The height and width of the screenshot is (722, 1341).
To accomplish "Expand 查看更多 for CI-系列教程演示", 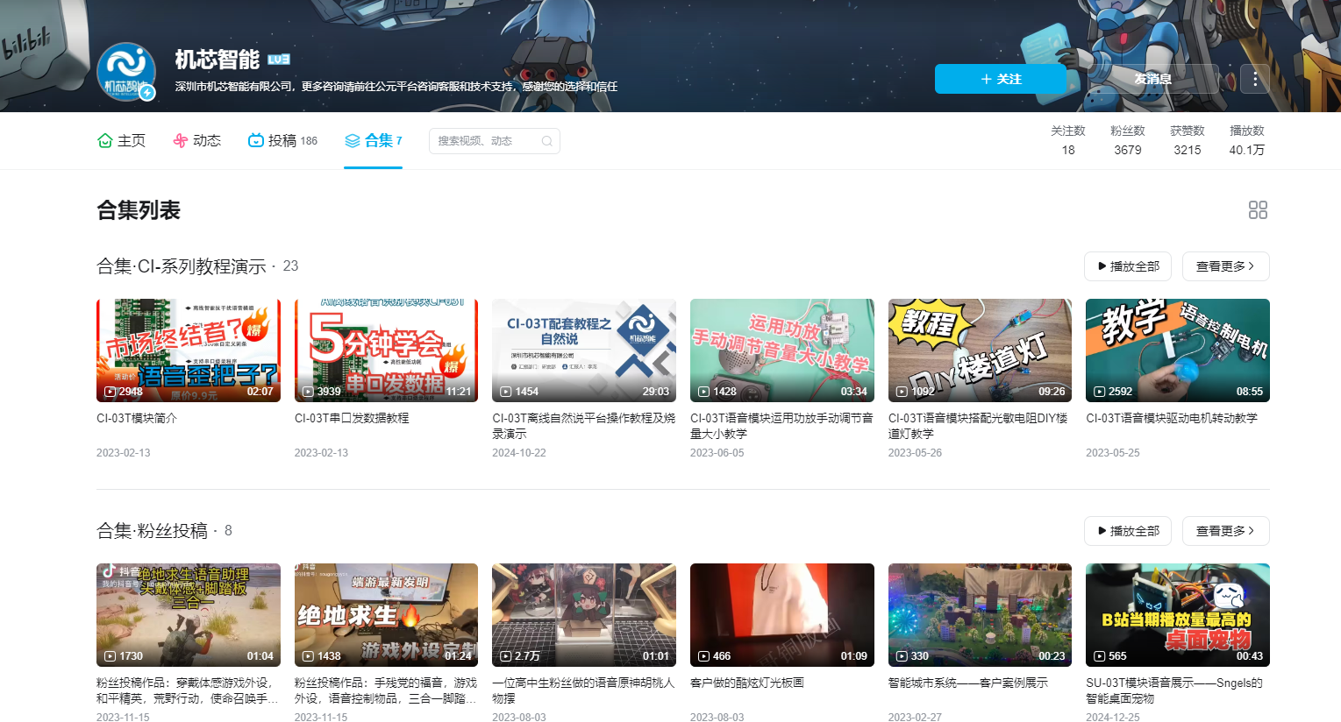I will click(x=1224, y=266).
